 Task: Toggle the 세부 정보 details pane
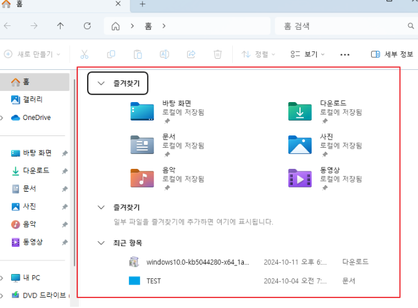[391, 54]
